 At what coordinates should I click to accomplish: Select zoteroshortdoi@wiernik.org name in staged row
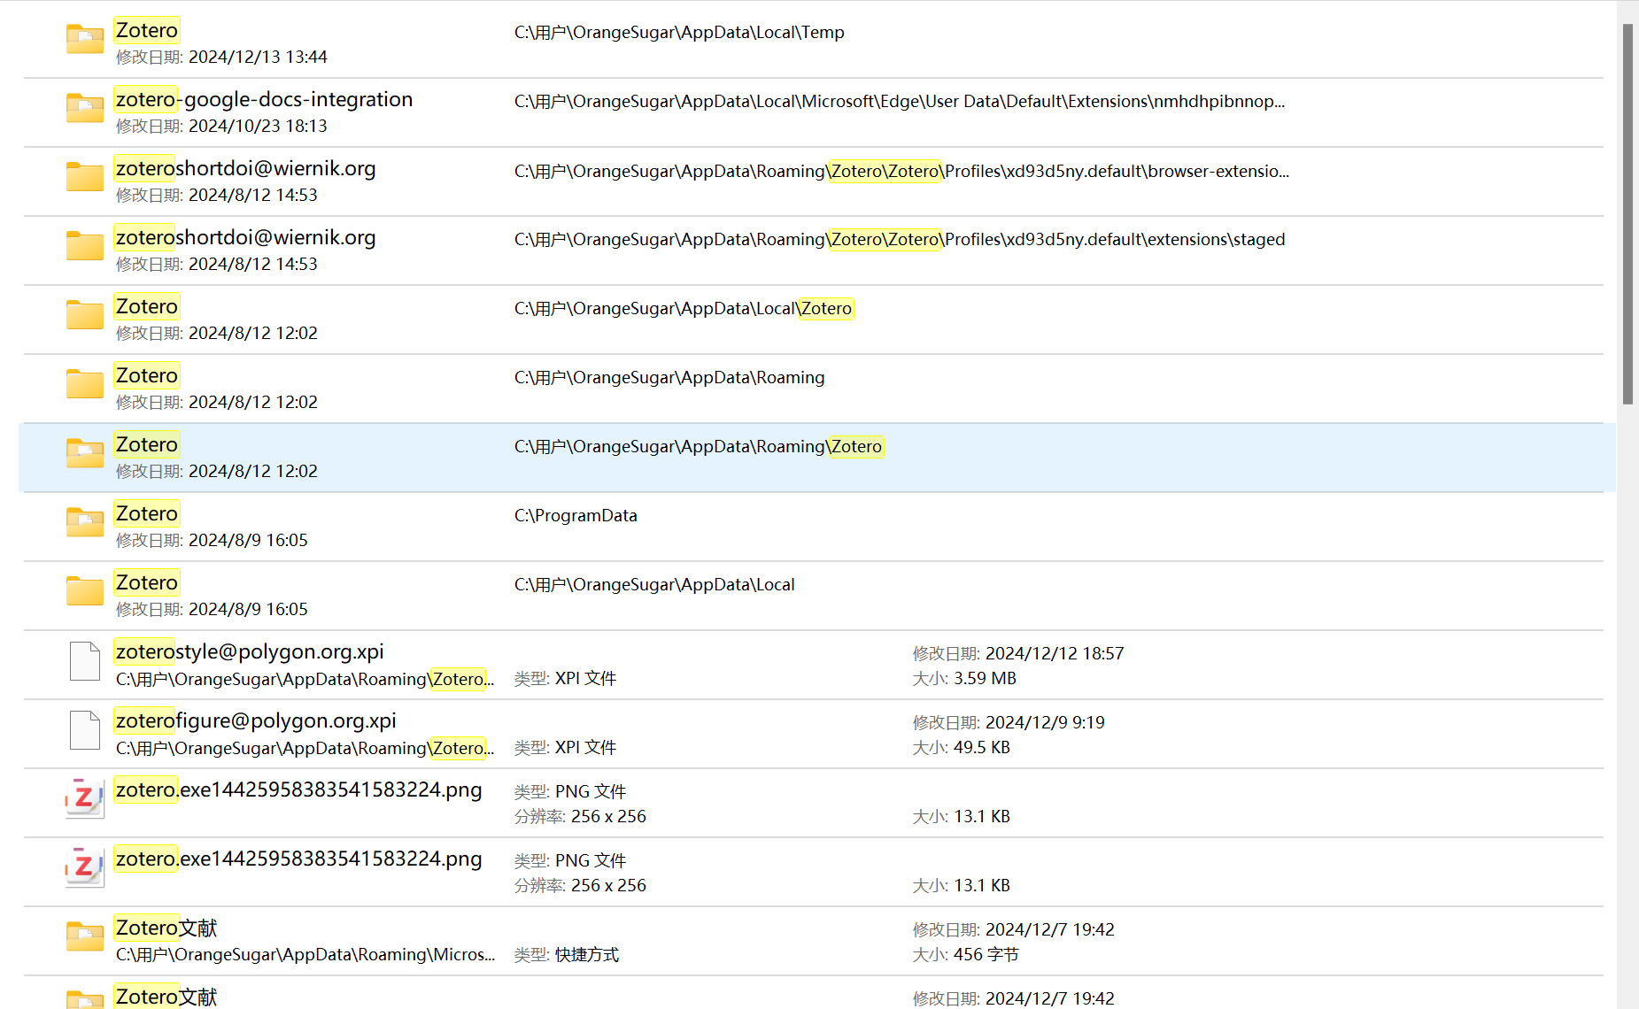click(245, 237)
